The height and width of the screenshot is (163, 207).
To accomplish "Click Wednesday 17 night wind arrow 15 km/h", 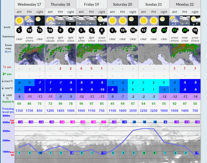I will click(x=40, y=30).
